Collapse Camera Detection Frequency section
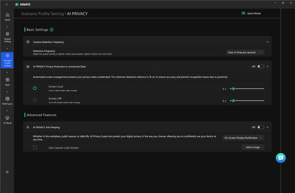295x193 pixels. tap(267, 42)
